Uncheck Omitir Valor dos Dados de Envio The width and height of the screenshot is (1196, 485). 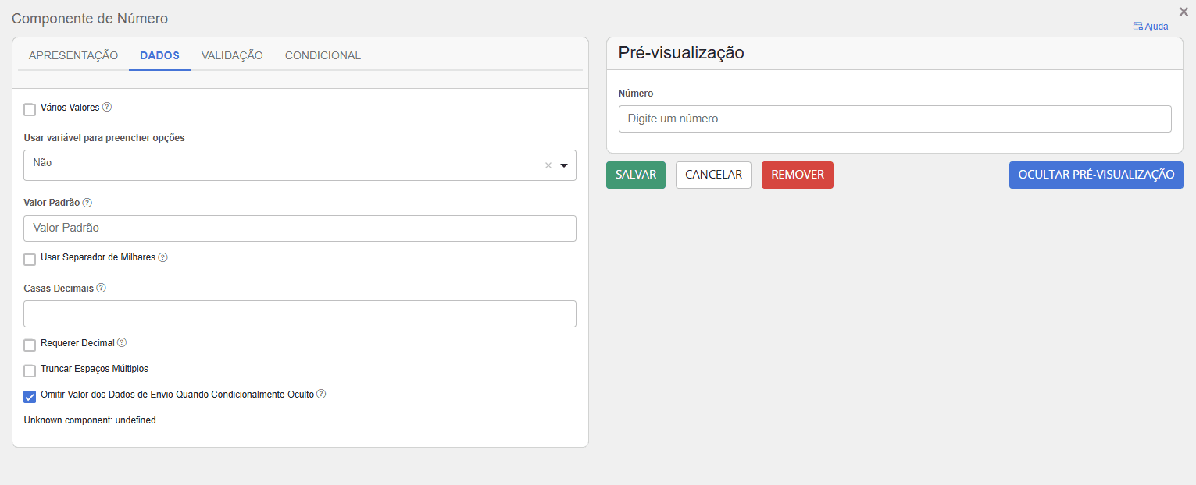point(30,396)
